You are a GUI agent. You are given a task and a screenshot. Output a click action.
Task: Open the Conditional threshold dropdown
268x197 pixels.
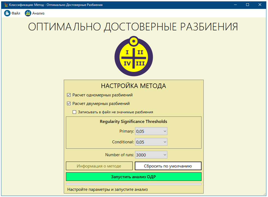click(151, 142)
